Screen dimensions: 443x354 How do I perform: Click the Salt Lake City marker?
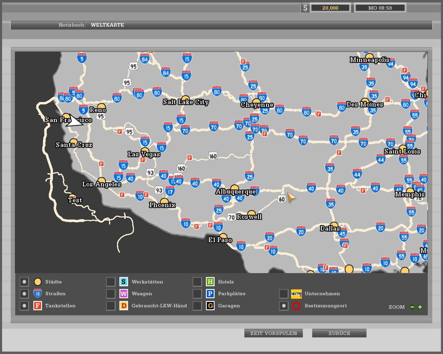click(186, 100)
